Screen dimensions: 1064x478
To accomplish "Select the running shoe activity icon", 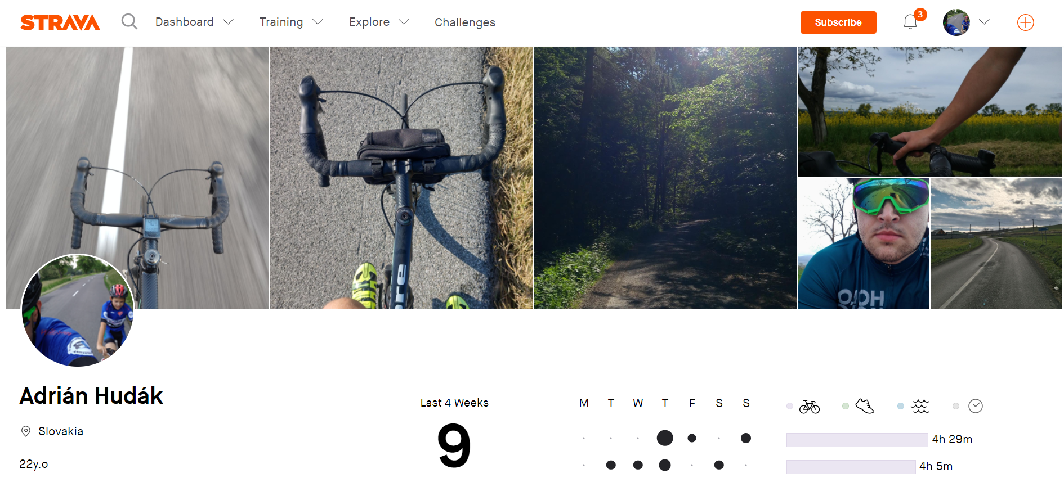I will click(865, 406).
